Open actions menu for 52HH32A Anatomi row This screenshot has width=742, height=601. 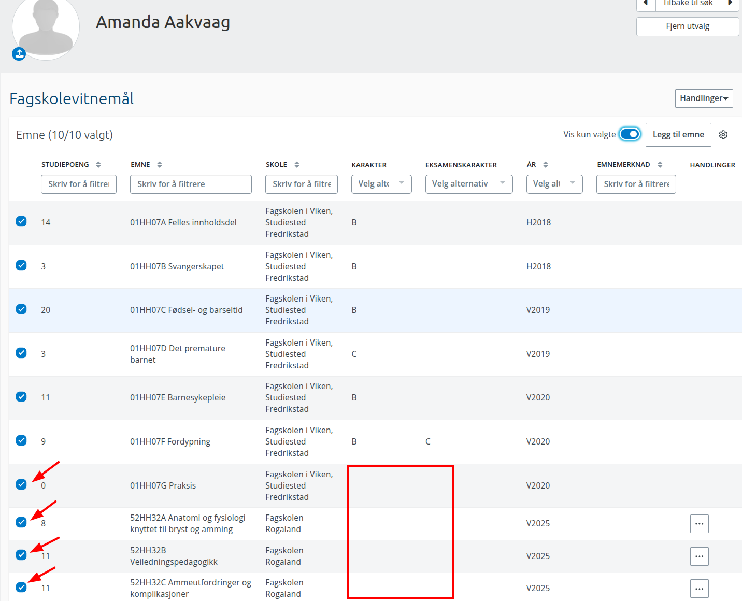pos(699,524)
